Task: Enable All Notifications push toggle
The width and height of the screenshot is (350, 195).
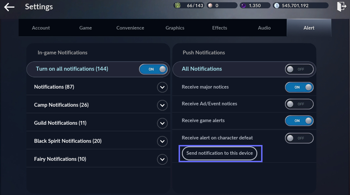Action: 299,69
